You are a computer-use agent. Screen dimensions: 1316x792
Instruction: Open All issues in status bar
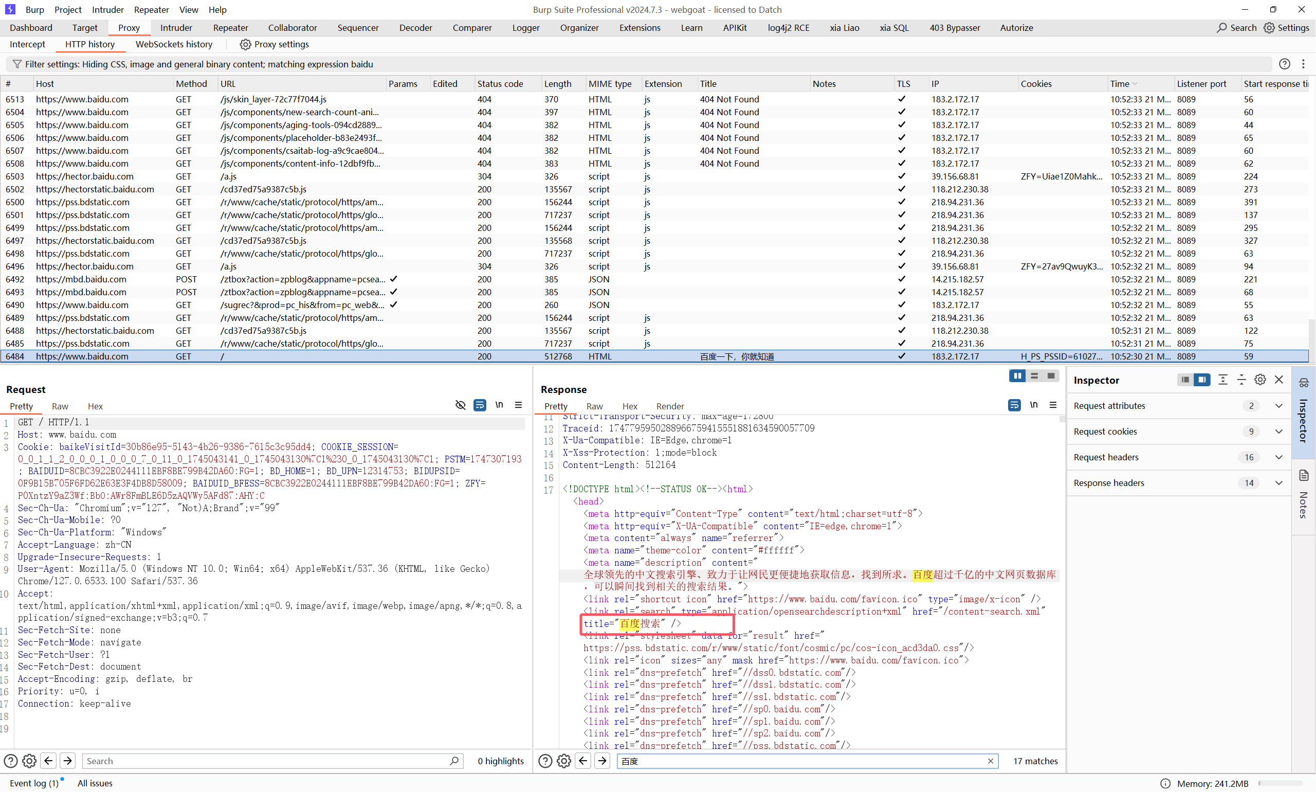(95, 783)
